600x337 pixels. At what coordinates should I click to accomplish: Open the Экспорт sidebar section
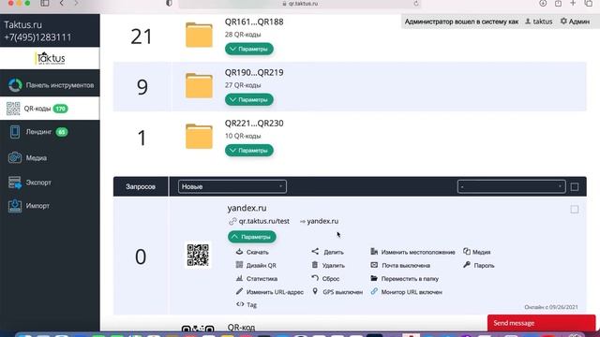coord(50,183)
